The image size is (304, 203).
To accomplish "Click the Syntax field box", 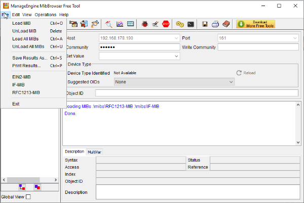I will click(x=141, y=160).
